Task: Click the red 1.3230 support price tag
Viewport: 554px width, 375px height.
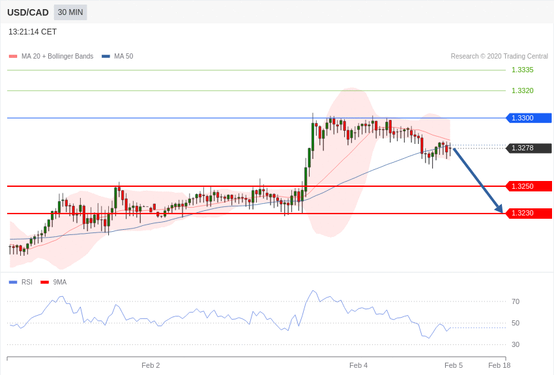Action: click(529, 213)
